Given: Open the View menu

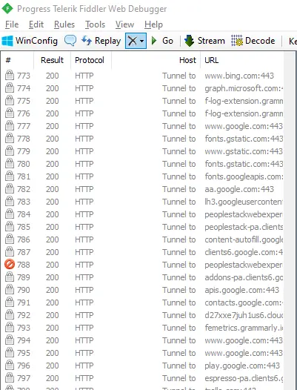Looking at the screenshot, I should tap(124, 24).
